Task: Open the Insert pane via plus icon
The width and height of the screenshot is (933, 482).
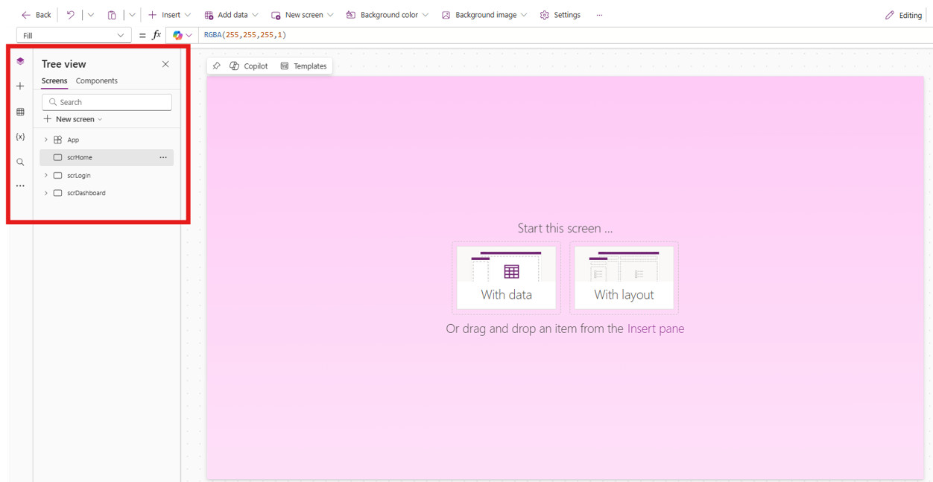Action: (20, 86)
